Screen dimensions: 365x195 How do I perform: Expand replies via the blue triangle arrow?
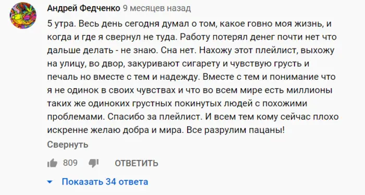pos(50,182)
